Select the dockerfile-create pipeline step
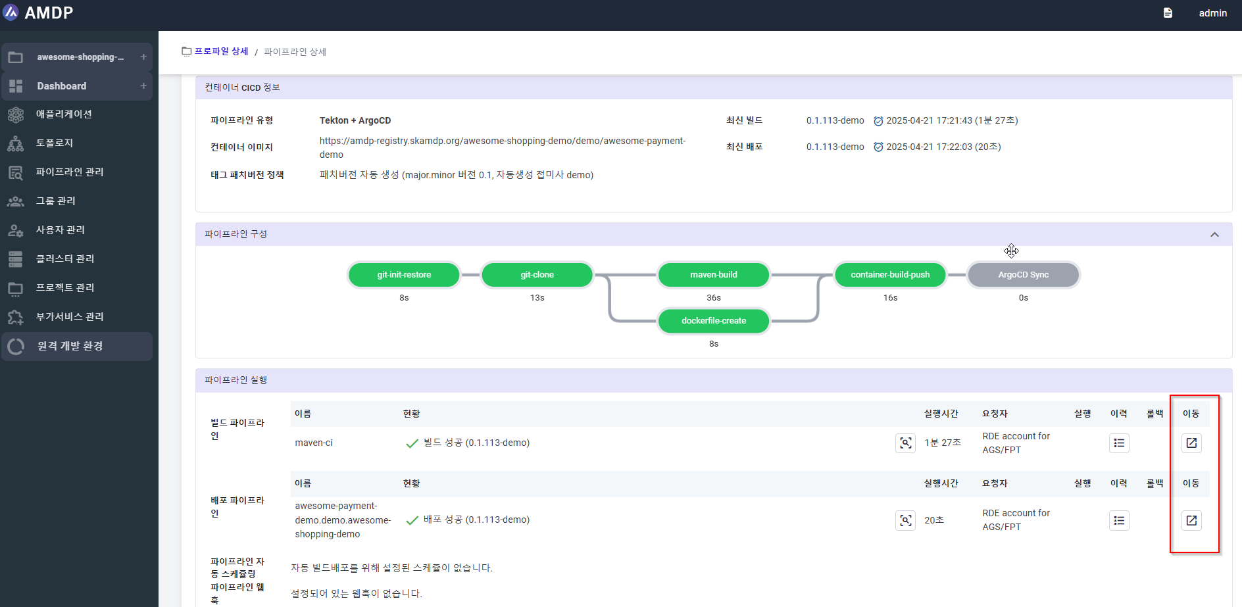This screenshot has height=607, width=1242. pyautogui.click(x=714, y=321)
